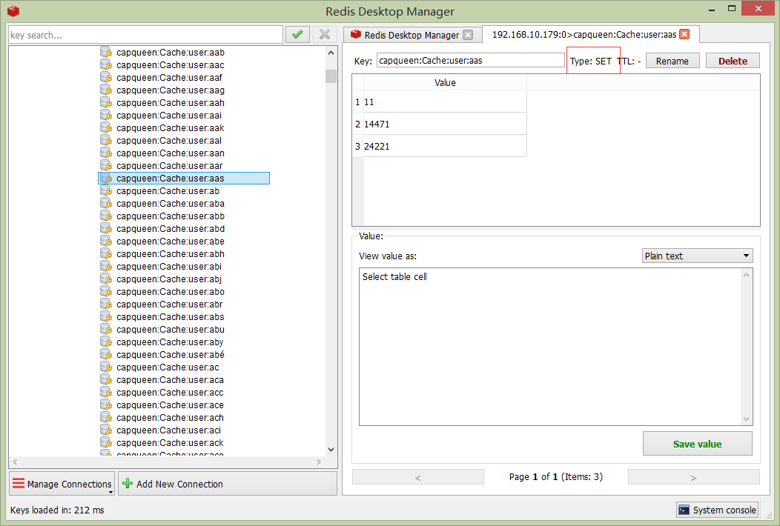Viewport: 780px width, 526px height.
Task: Select the key capqueen:Cache:user:aas
Action: (184, 178)
